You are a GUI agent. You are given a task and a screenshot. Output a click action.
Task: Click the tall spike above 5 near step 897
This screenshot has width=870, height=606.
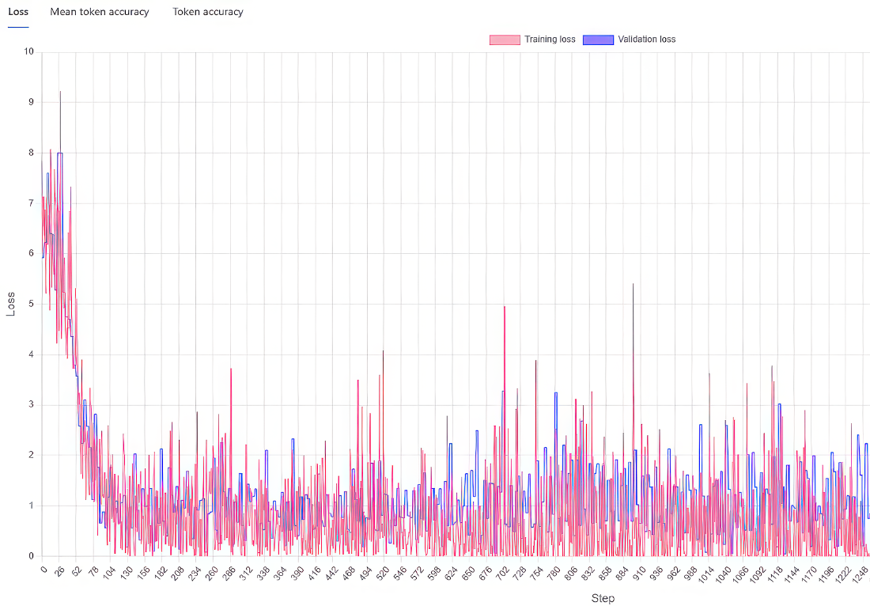(x=633, y=284)
